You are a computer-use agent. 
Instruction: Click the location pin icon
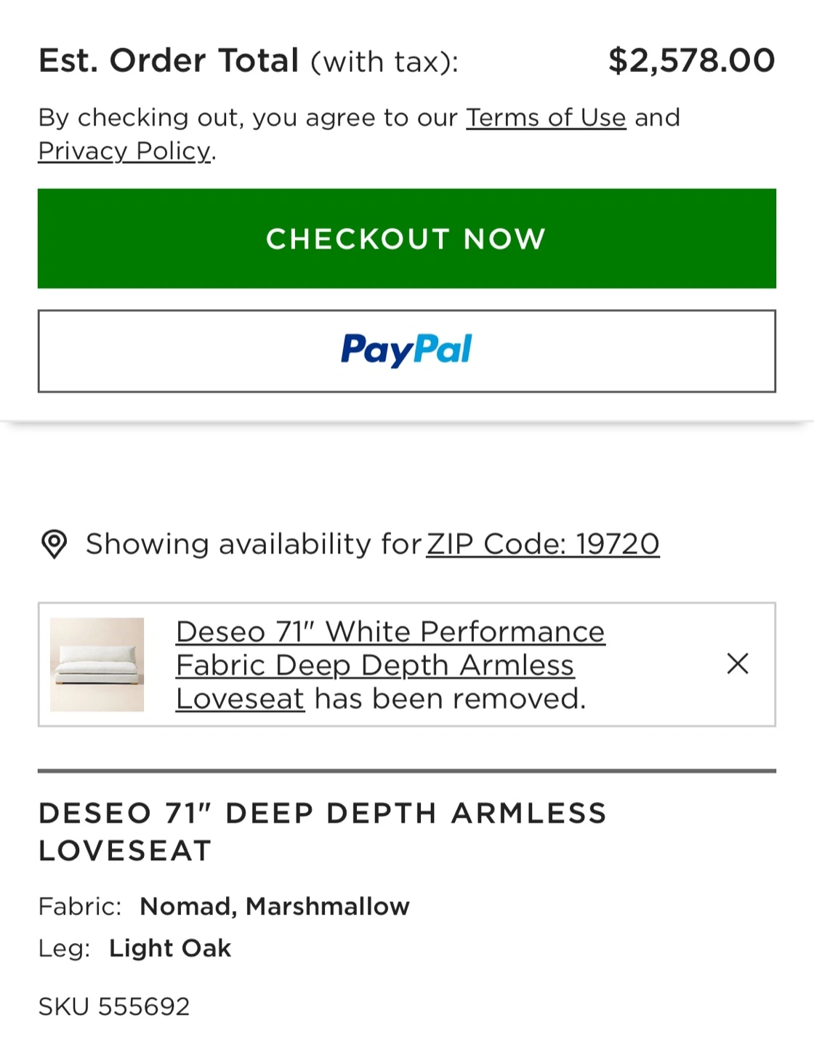pyautogui.click(x=54, y=544)
